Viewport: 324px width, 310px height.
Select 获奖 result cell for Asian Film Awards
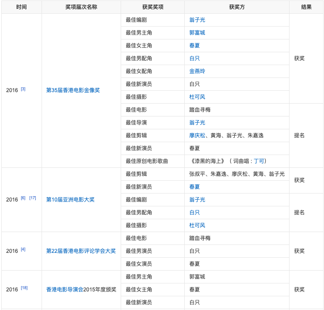tap(306, 180)
